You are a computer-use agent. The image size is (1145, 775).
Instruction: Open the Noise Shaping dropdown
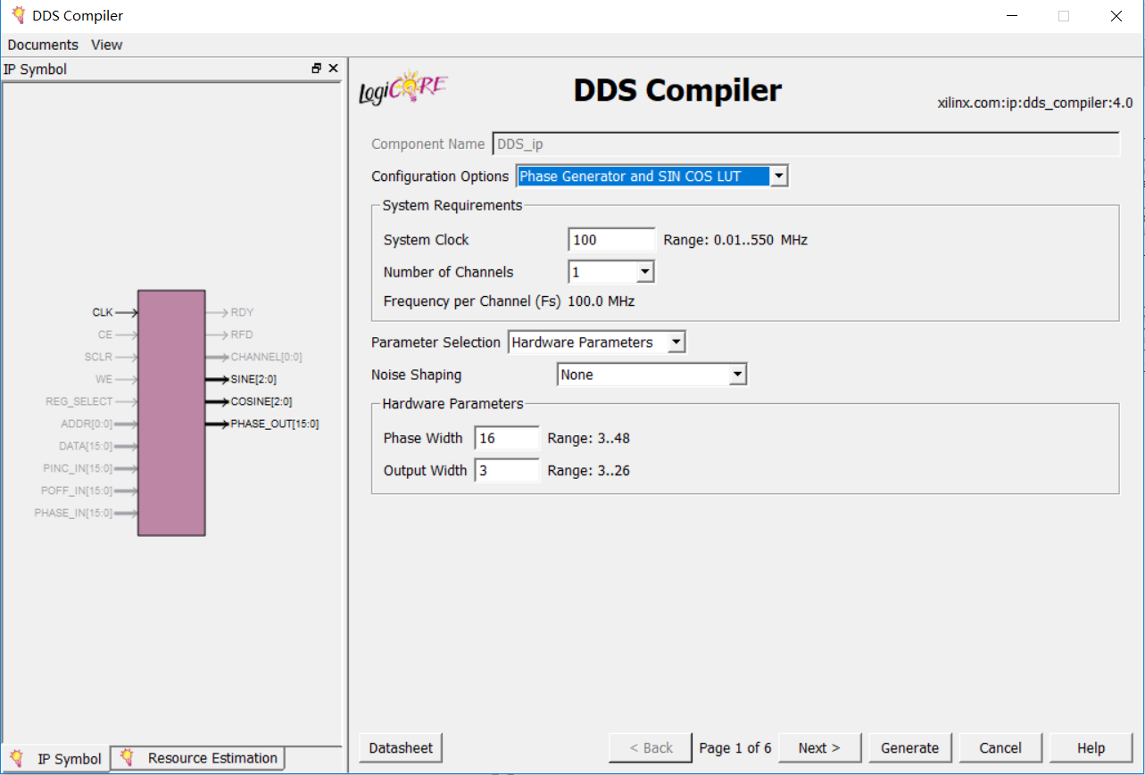[737, 374]
